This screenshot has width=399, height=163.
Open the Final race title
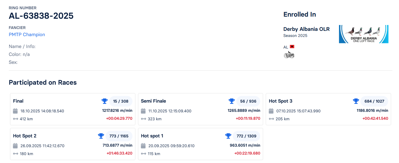18,101
